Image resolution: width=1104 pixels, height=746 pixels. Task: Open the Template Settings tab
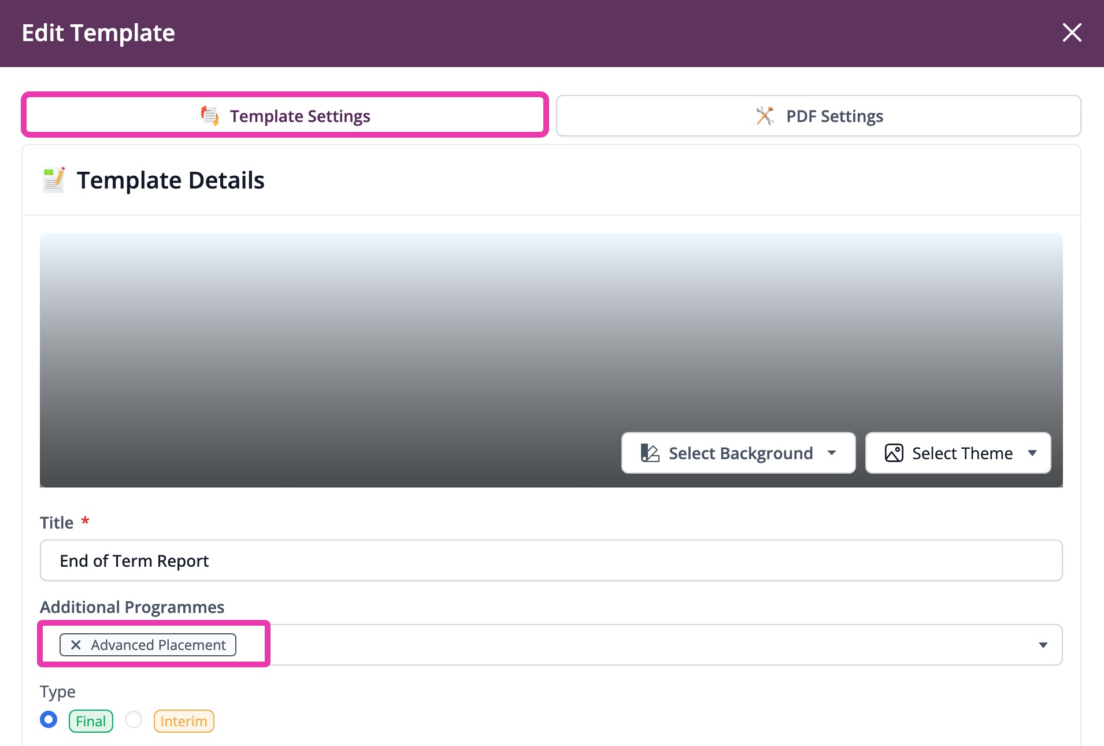299,116
